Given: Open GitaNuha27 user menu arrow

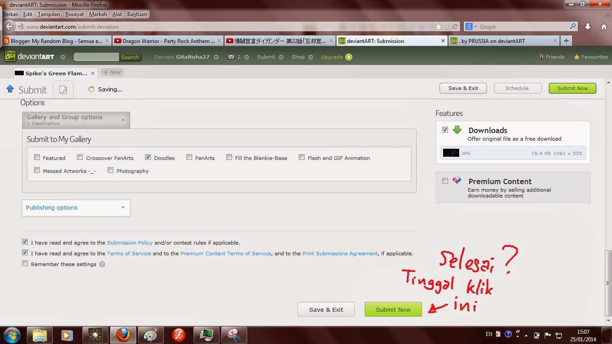Looking at the screenshot, I should coord(216,57).
